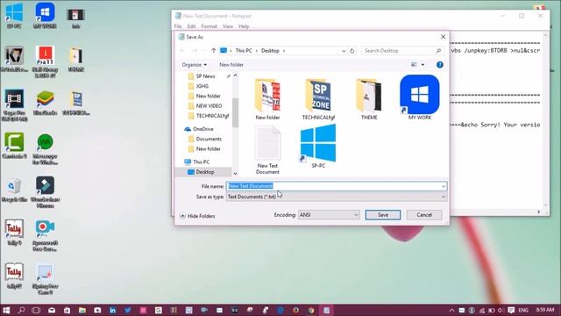This screenshot has height=316, width=561.
Task: Open the view options dropdown arrow
Action: [423, 65]
